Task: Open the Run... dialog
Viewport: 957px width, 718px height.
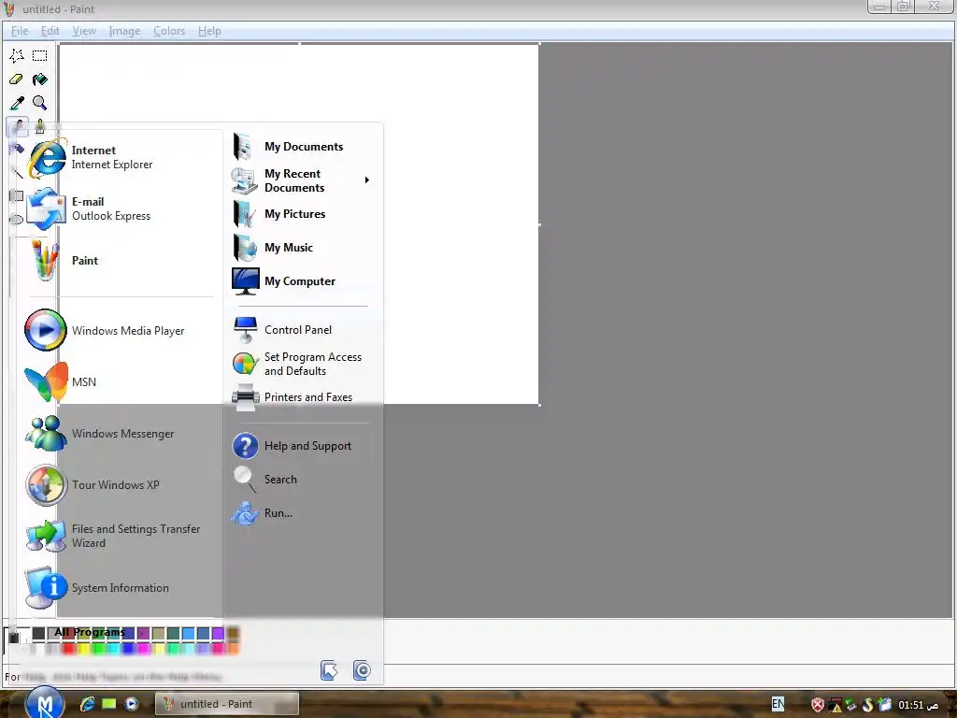Action: pos(302,513)
